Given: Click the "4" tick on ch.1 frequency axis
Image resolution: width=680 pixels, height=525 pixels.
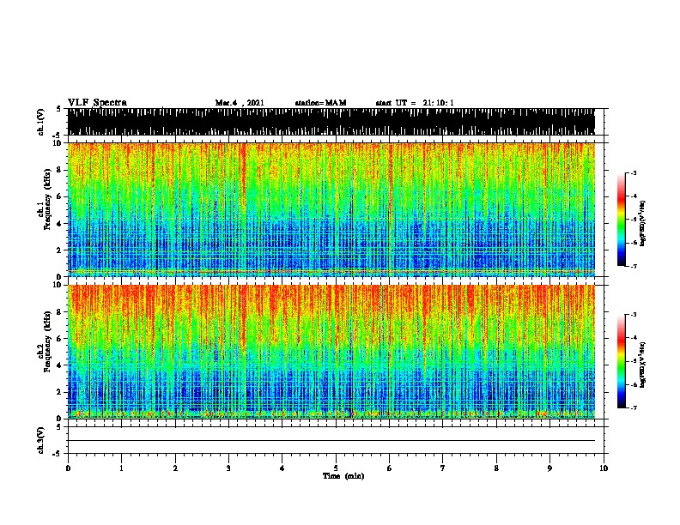Looking at the screenshot, I should point(59,224).
